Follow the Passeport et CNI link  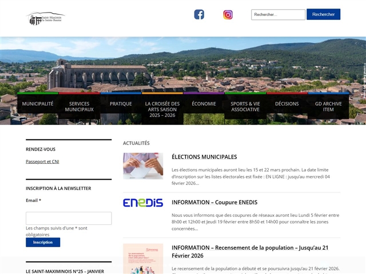[x=42, y=162]
